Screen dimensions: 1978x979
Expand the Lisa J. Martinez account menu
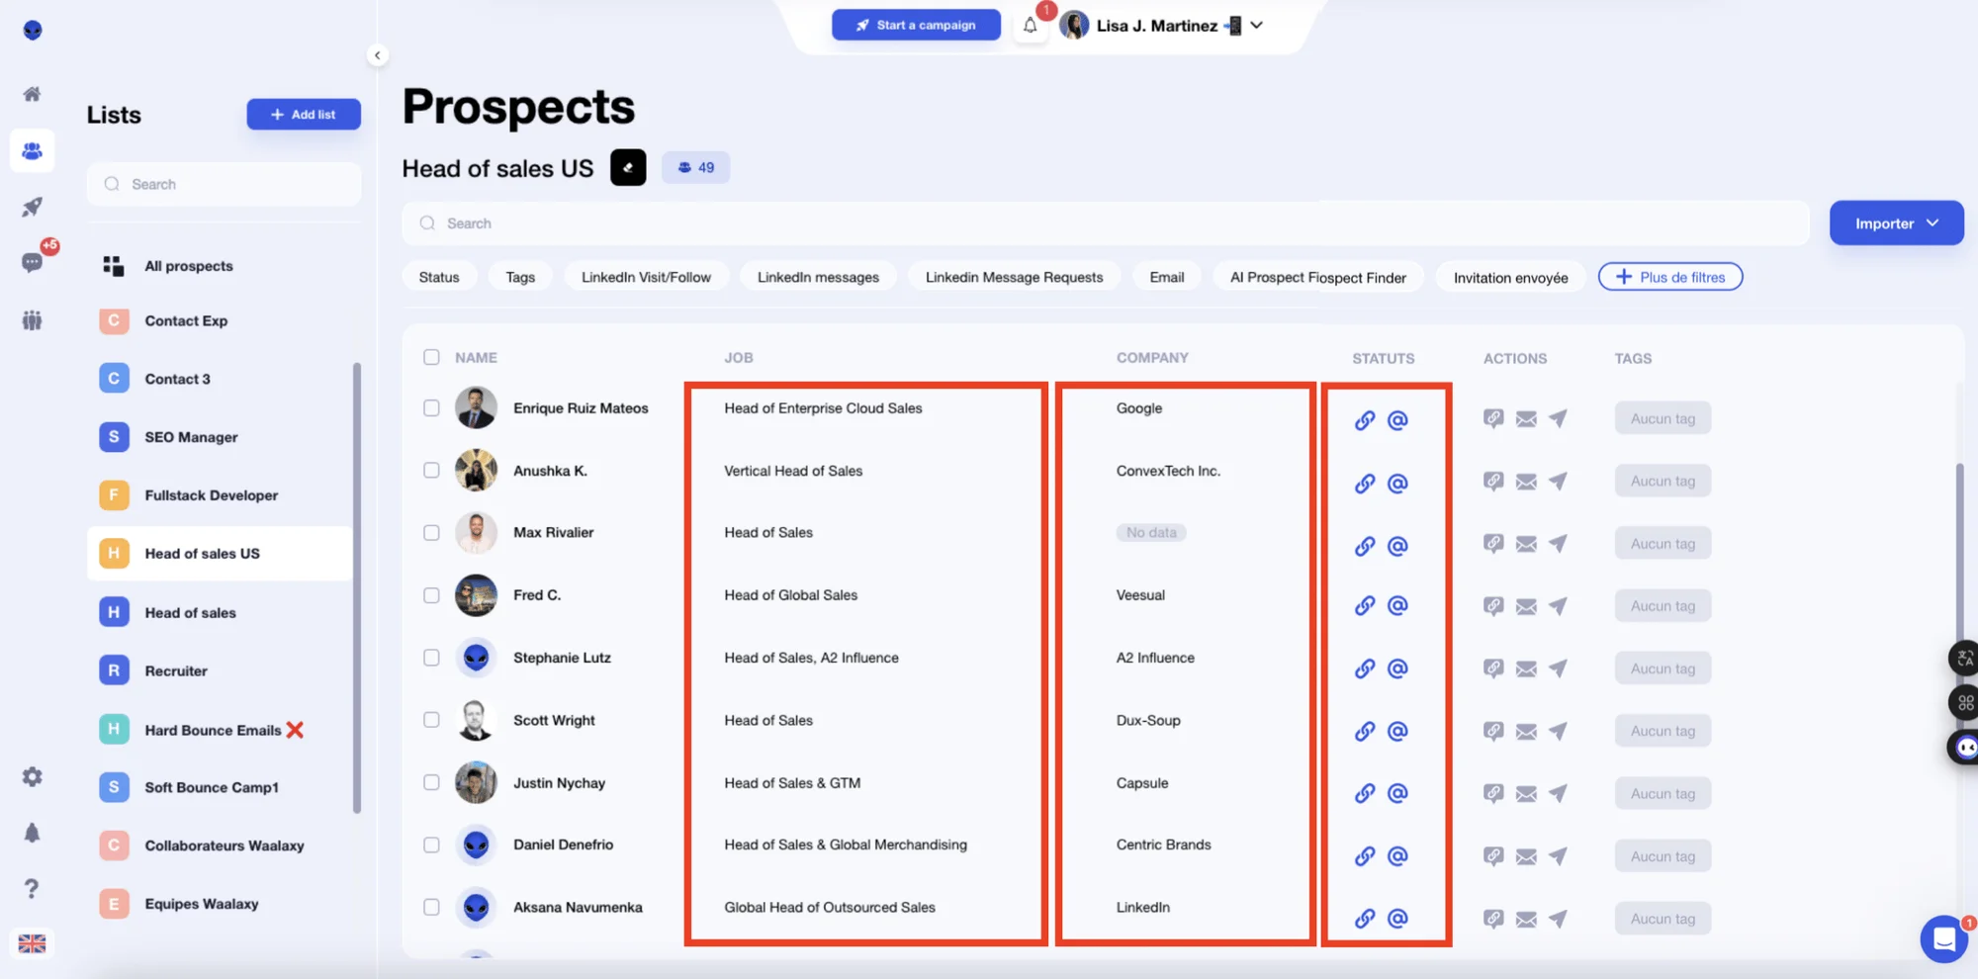pos(1256,26)
